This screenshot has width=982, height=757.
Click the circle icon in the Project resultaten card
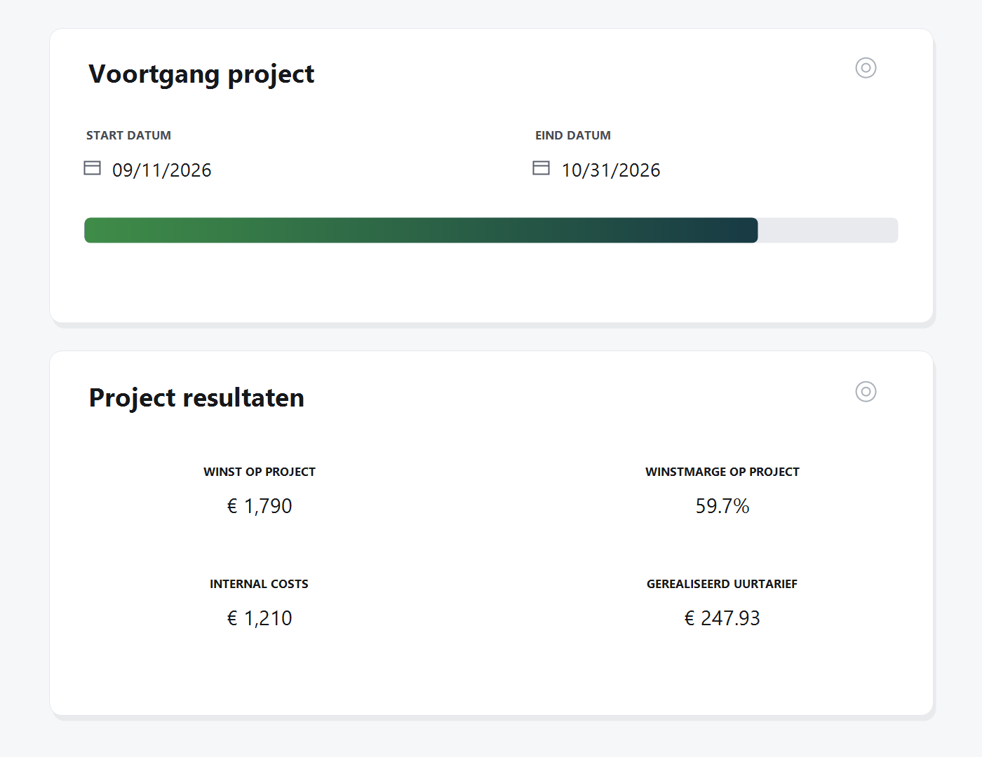pos(866,392)
